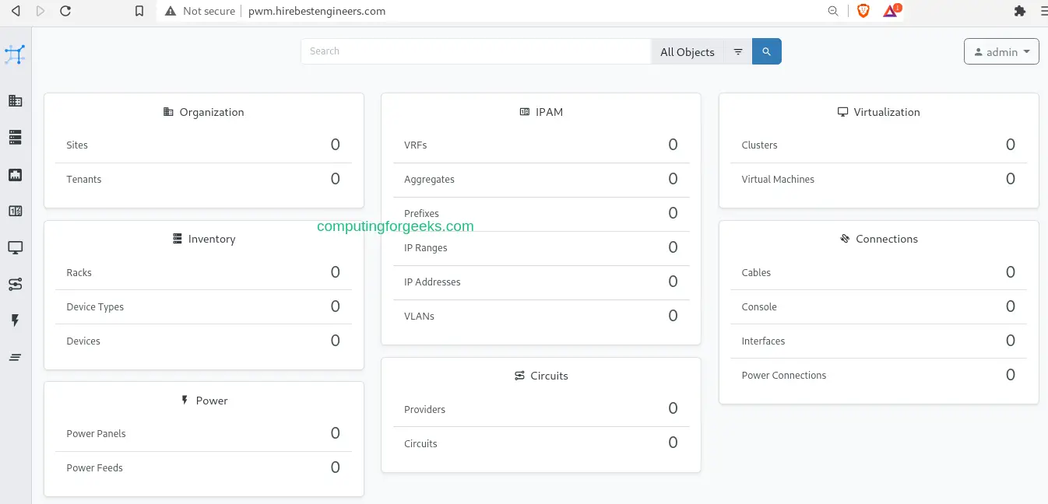The image size is (1048, 504).
Task: Open the Devices server icon in sidebar
Action: pyautogui.click(x=15, y=138)
